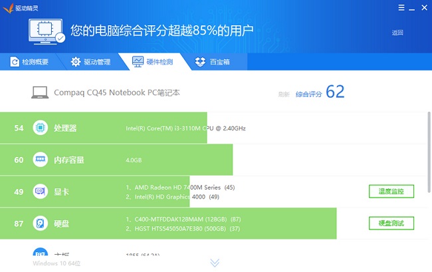Click the vertical scrollbar of hardware list
Viewport: 432px width, 272px height.
click(x=429, y=152)
